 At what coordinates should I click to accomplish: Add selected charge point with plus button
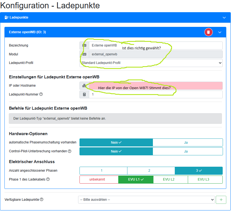pos(221,200)
